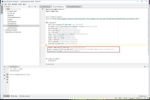Open the Project view dropdown
The width and height of the screenshot is (150, 100).
click(8, 7)
